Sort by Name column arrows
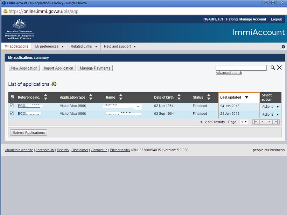Screen dimensions: 287x215 (x=121, y=97)
